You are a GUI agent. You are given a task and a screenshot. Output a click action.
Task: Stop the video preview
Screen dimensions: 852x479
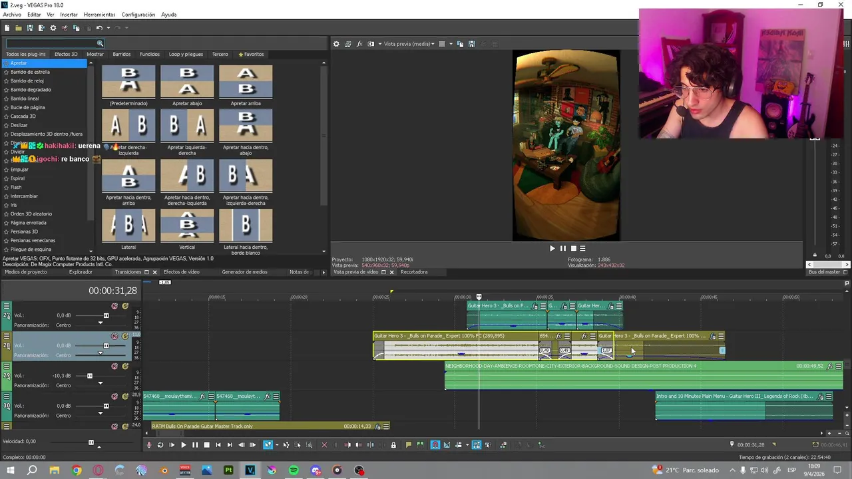point(573,248)
